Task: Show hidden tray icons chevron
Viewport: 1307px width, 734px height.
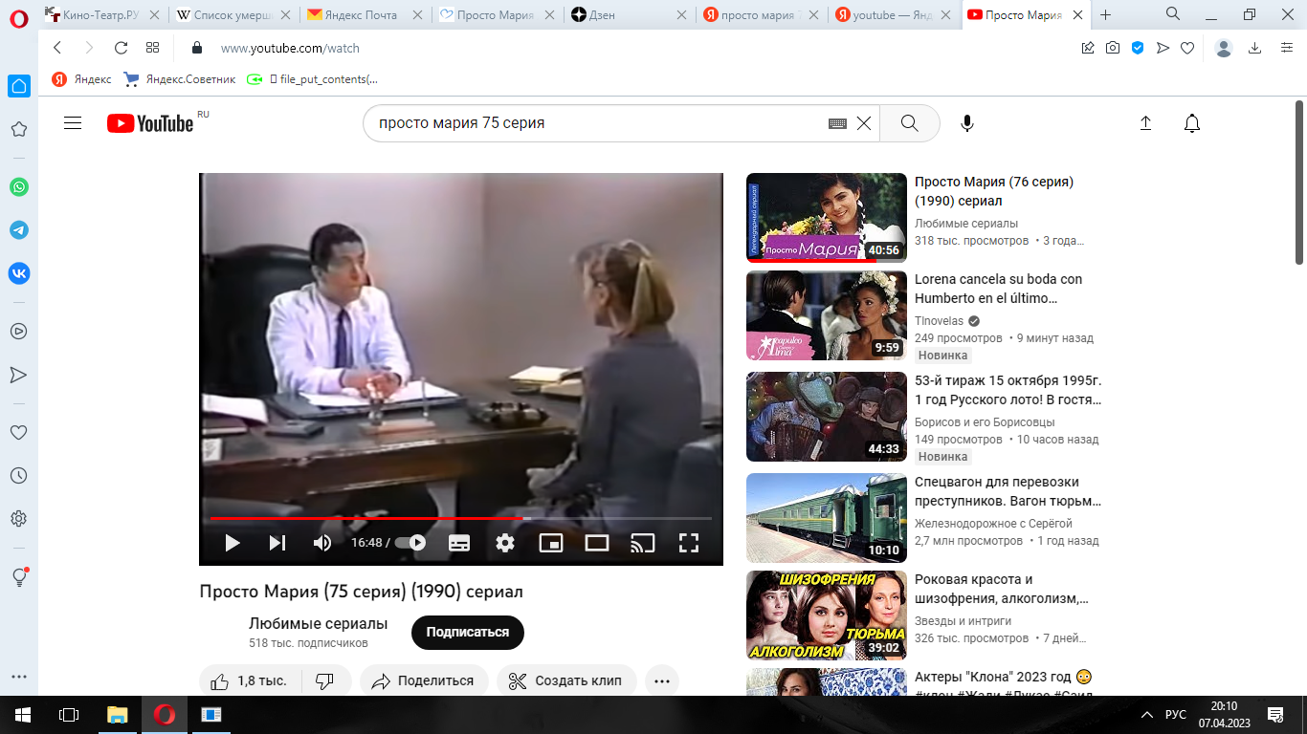Action: (1147, 715)
